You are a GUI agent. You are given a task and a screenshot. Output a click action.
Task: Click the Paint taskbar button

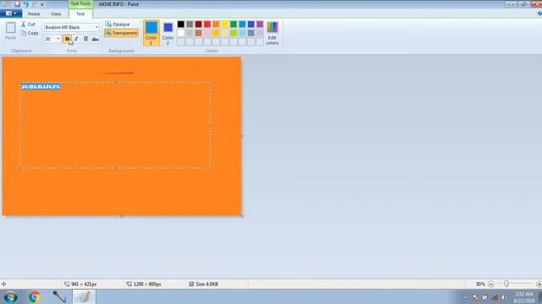point(84,296)
